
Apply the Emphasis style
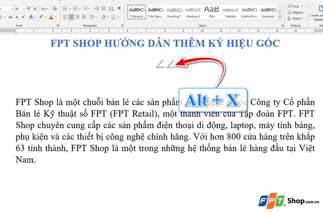coord(268,12)
